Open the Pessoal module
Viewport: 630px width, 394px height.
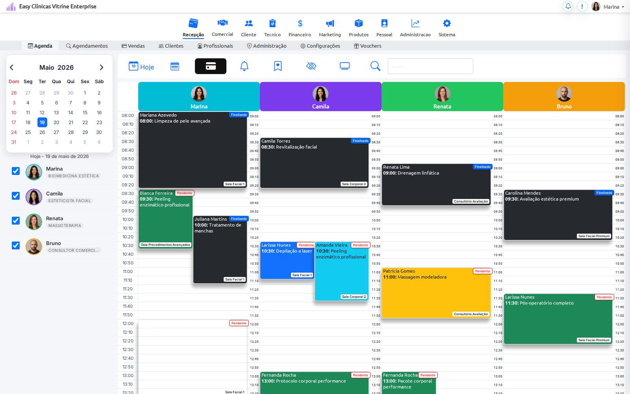(x=384, y=28)
